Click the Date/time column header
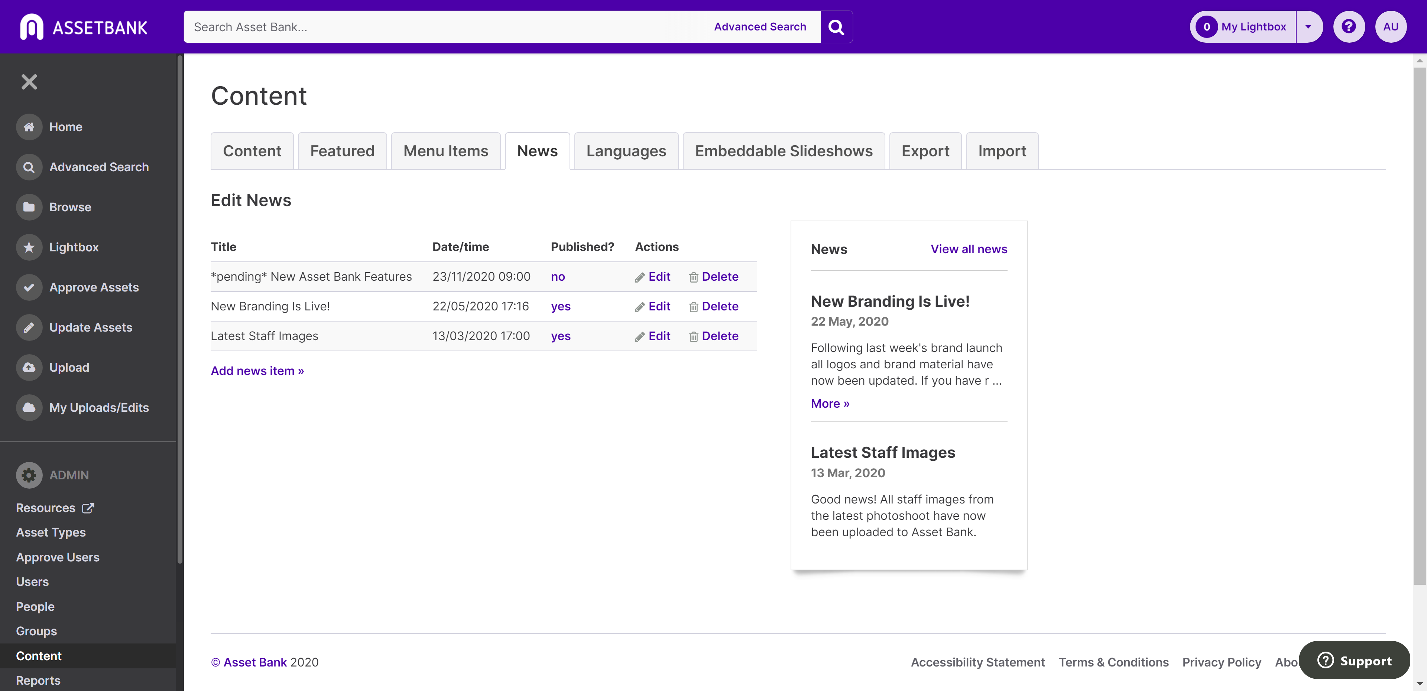 (460, 247)
